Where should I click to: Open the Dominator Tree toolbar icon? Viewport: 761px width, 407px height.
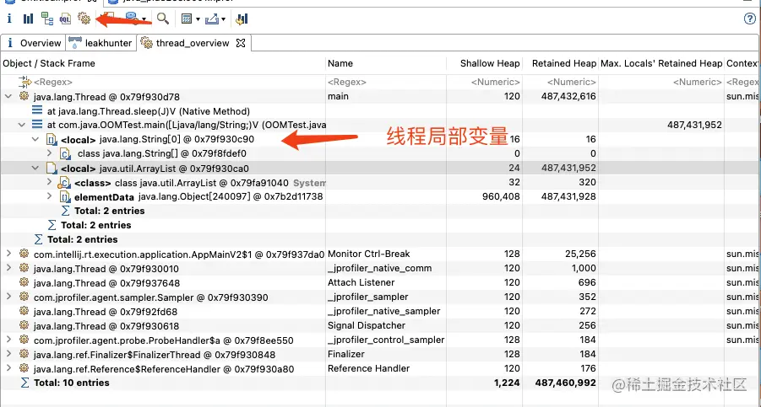point(47,19)
